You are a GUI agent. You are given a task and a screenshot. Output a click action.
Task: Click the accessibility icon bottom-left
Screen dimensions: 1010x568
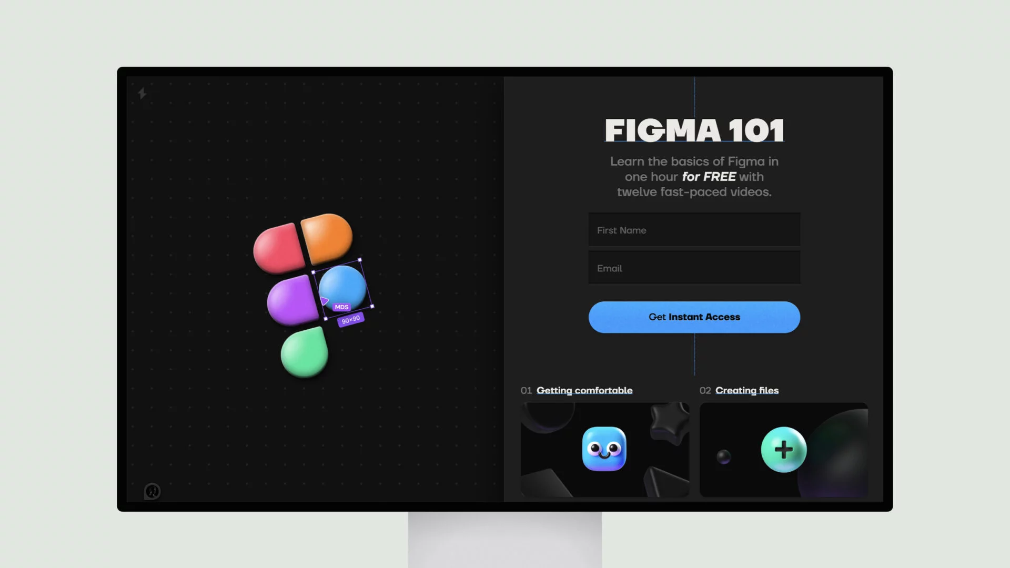(153, 491)
